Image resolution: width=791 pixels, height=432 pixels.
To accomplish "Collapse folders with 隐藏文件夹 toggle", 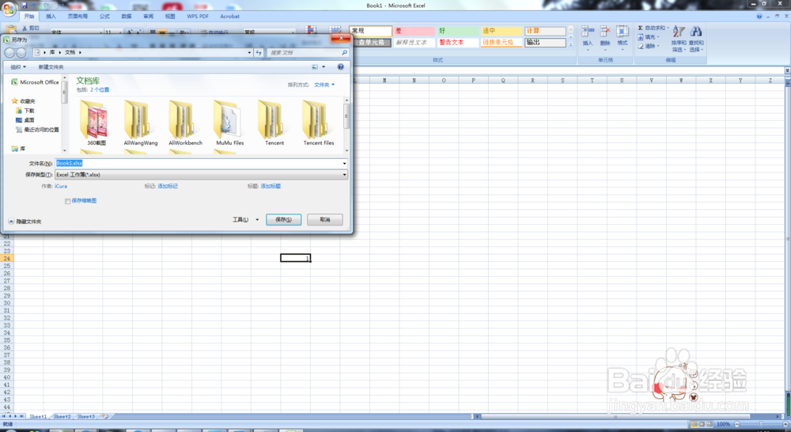I will point(25,222).
